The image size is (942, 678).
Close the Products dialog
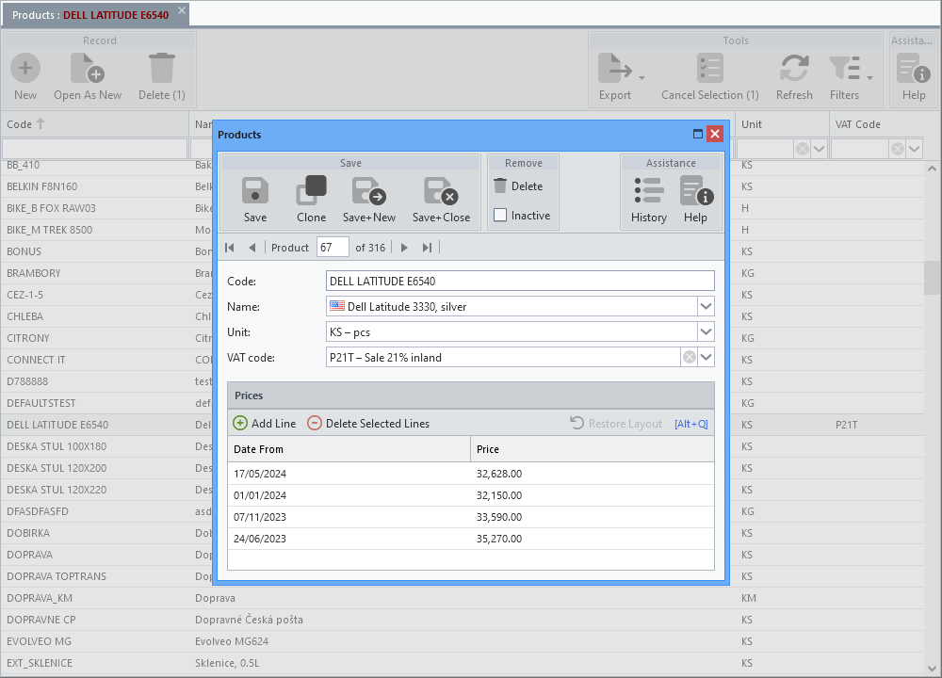coord(714,134)
